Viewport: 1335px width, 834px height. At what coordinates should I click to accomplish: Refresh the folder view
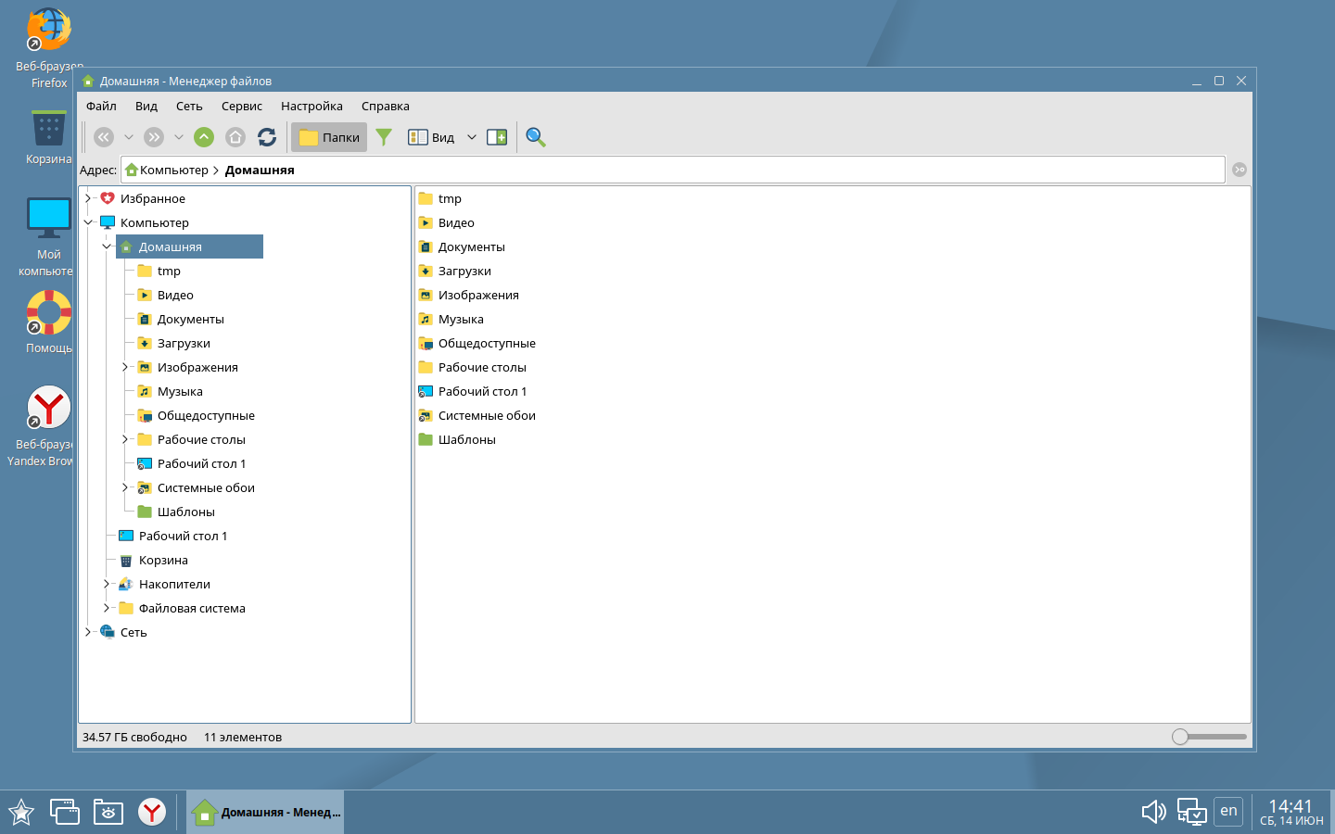(x=267, y=137)
